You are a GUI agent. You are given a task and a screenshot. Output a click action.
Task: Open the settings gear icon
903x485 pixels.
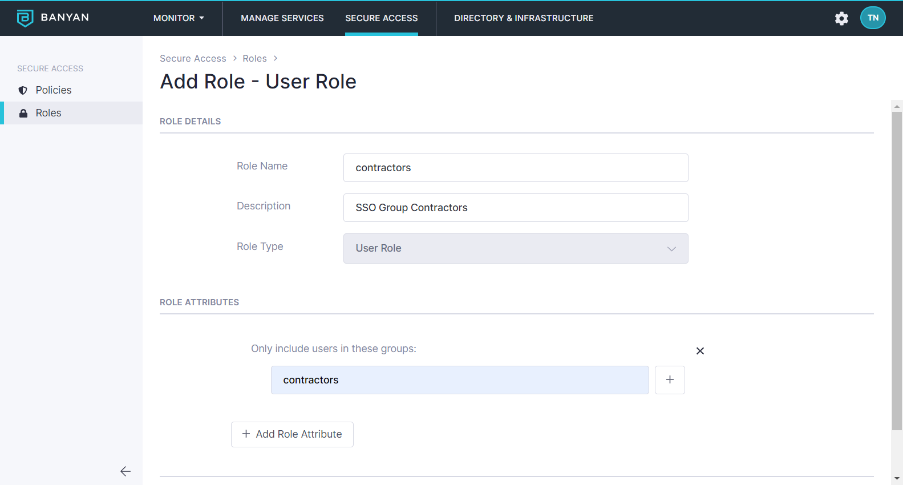[841, 18]
